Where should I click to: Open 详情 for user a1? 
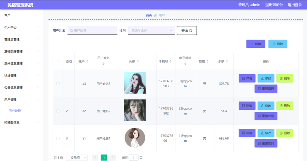(x=247, y=133)
